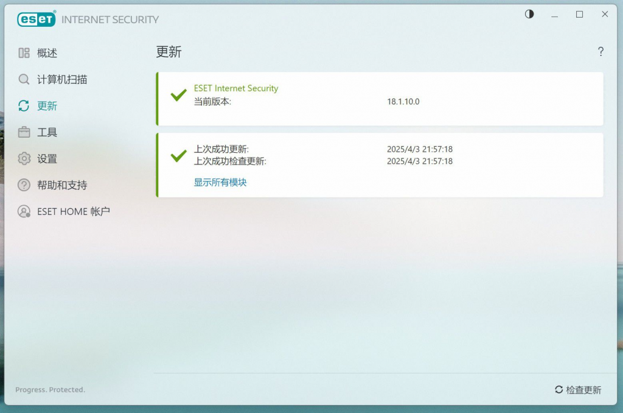Image resolution: width=623 pixels, height=413 pixels.
Task: Show all modules via 显示所有模块 link
Action: [x=220, y=182]
